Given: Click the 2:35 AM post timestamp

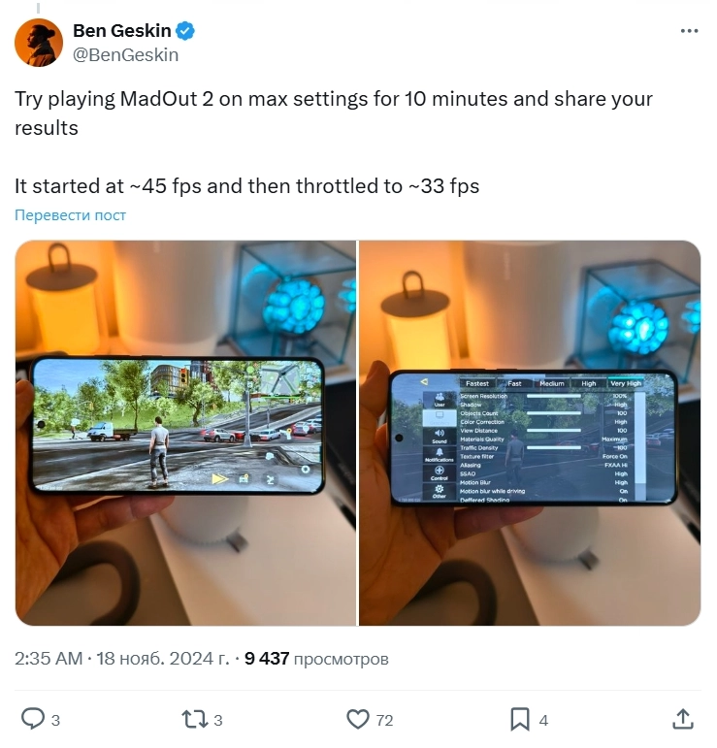Looking at the screenshot, I should point(49,659).
